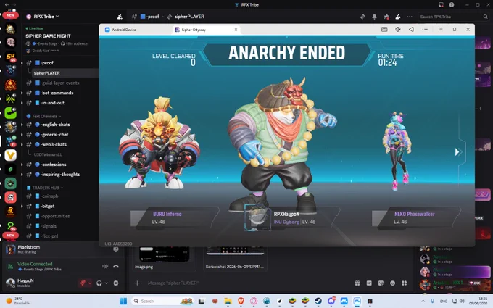Click the Windows Start button
The height and width of the screenshot is (308, 493).
(123, 301)
